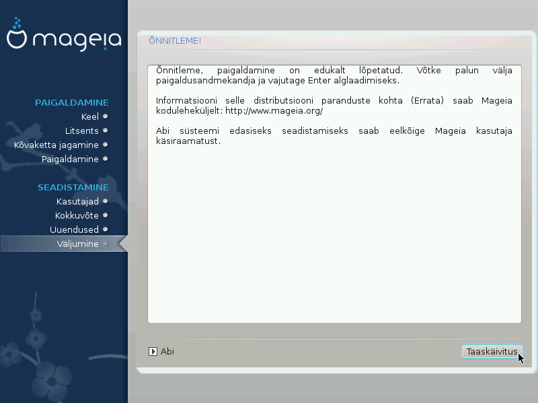
Task: Click the arrow tip of the highlighted Väljumine row
Action: (x=123, y=244)
